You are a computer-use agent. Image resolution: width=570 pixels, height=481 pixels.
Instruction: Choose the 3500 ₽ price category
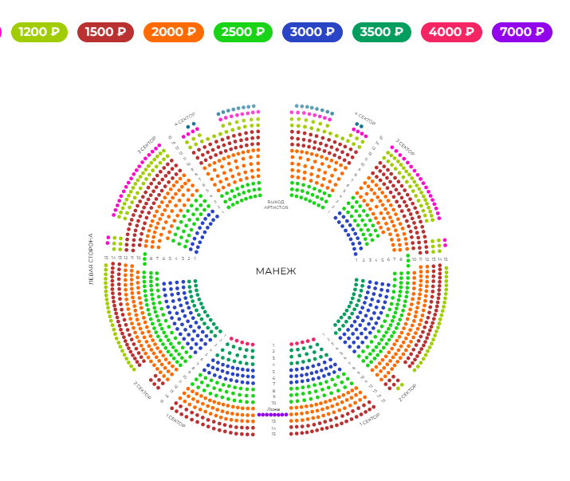381,33
